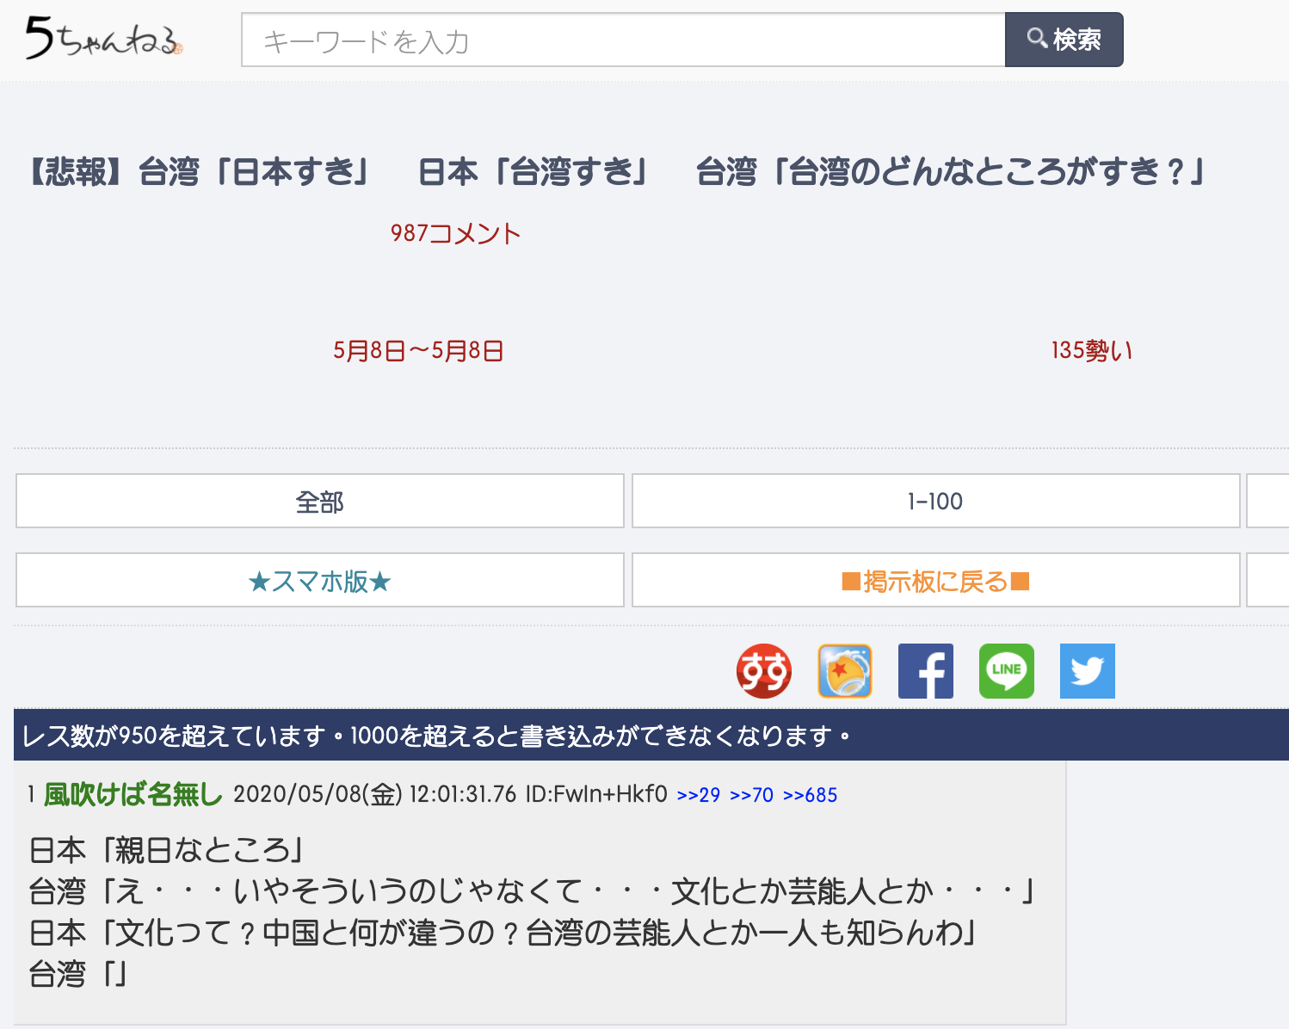Share thread via LINE icon

(1007, 671)
